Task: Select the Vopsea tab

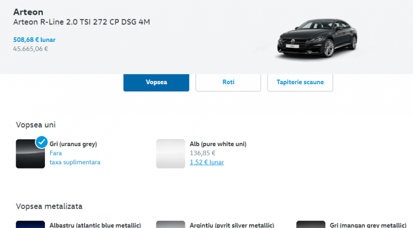Action: (156, 82)
